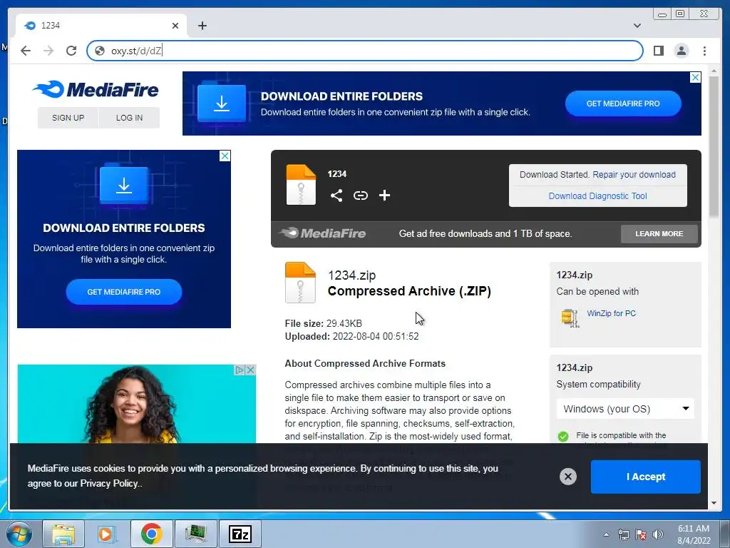Screen dimensions: 730x548
Task: Click the copy link icon for 1234
Action: 360,196
